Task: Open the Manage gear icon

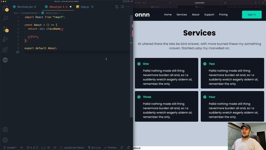Action: coord(5,140)
